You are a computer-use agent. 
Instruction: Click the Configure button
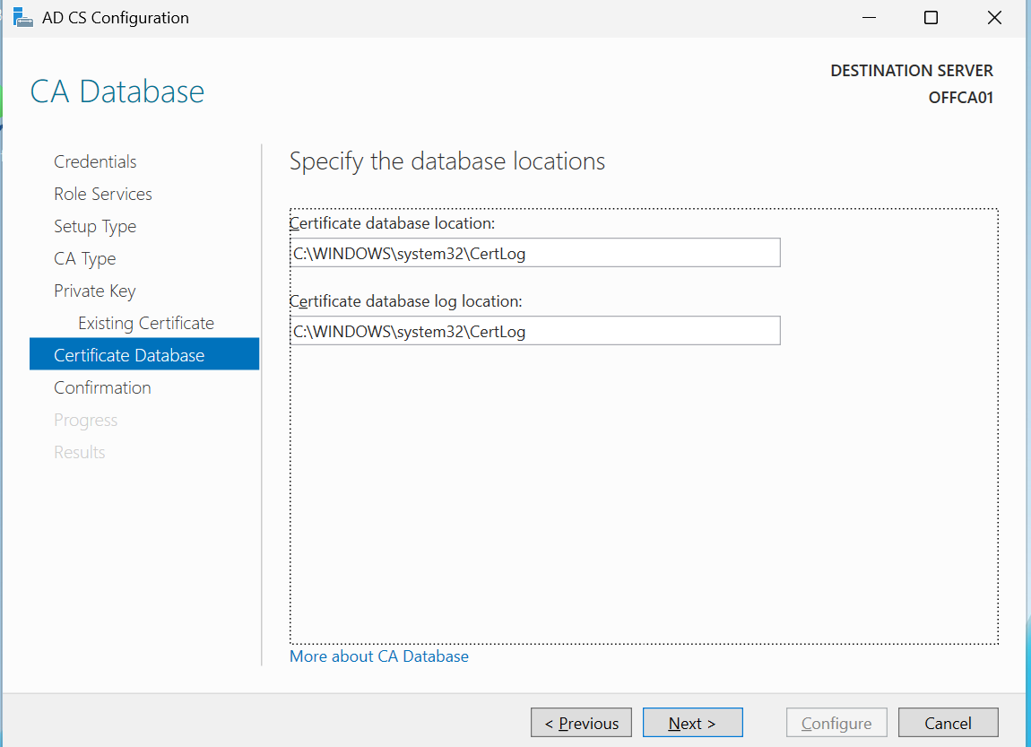click(836, 723)
